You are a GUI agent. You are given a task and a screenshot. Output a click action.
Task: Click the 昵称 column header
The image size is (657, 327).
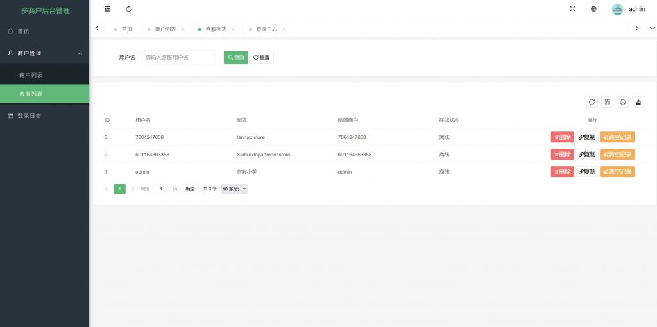(242, 120)
